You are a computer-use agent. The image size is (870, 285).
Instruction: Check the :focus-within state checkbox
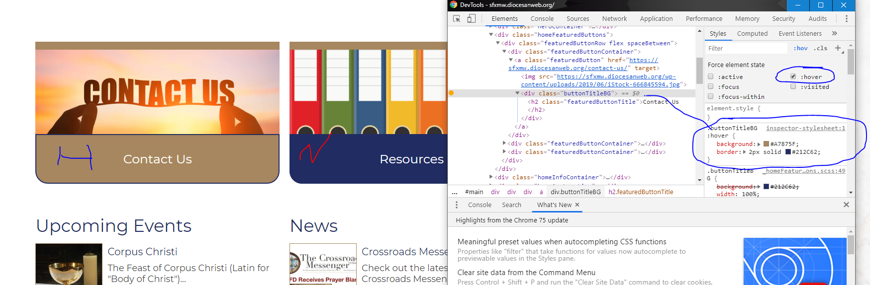pos(711,96)
